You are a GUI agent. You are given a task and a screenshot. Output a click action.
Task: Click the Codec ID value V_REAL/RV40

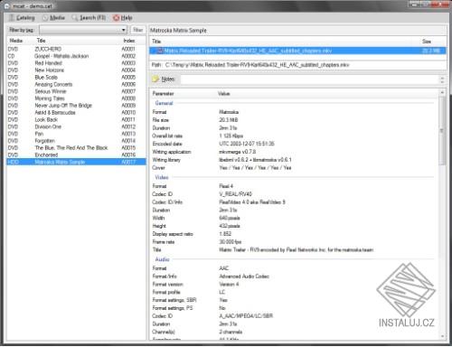(x=236, y=194)
